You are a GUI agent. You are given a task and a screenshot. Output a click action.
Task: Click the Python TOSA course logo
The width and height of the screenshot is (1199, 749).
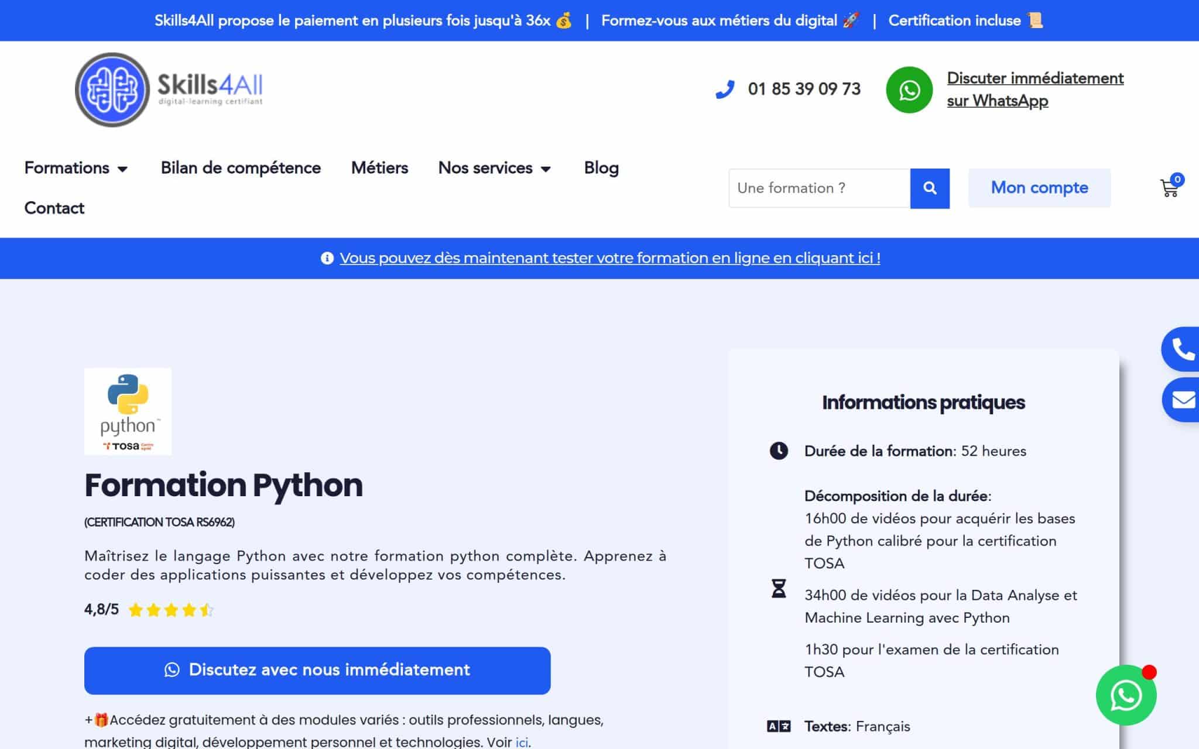coord(128,411)
